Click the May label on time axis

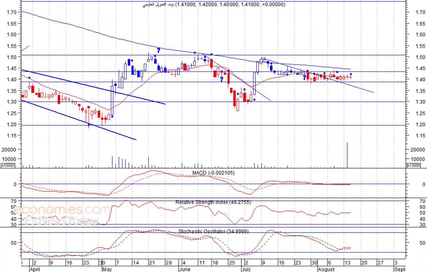(x=107, y=269)
